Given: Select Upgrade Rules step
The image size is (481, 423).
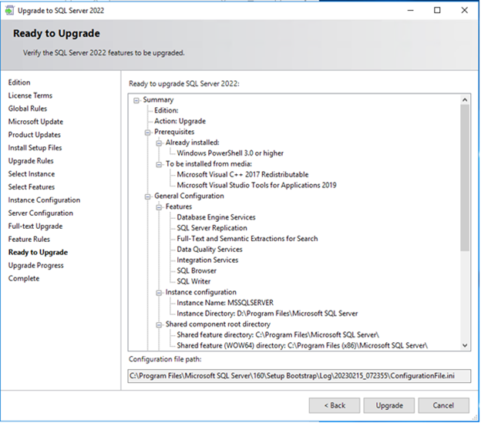Looking at the screenshot, I should pyautogui.click(x=31, y=161).
